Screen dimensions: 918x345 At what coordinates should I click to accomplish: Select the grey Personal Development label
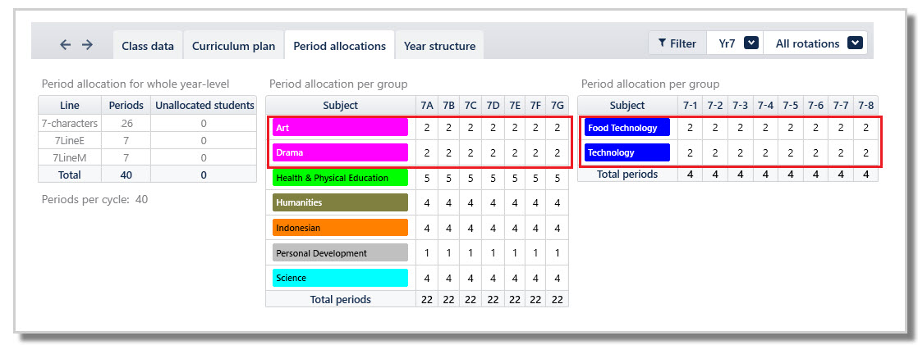[340, 253]
